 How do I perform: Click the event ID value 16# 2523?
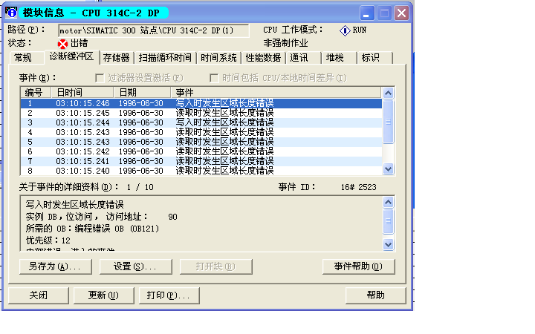(359, 187)
